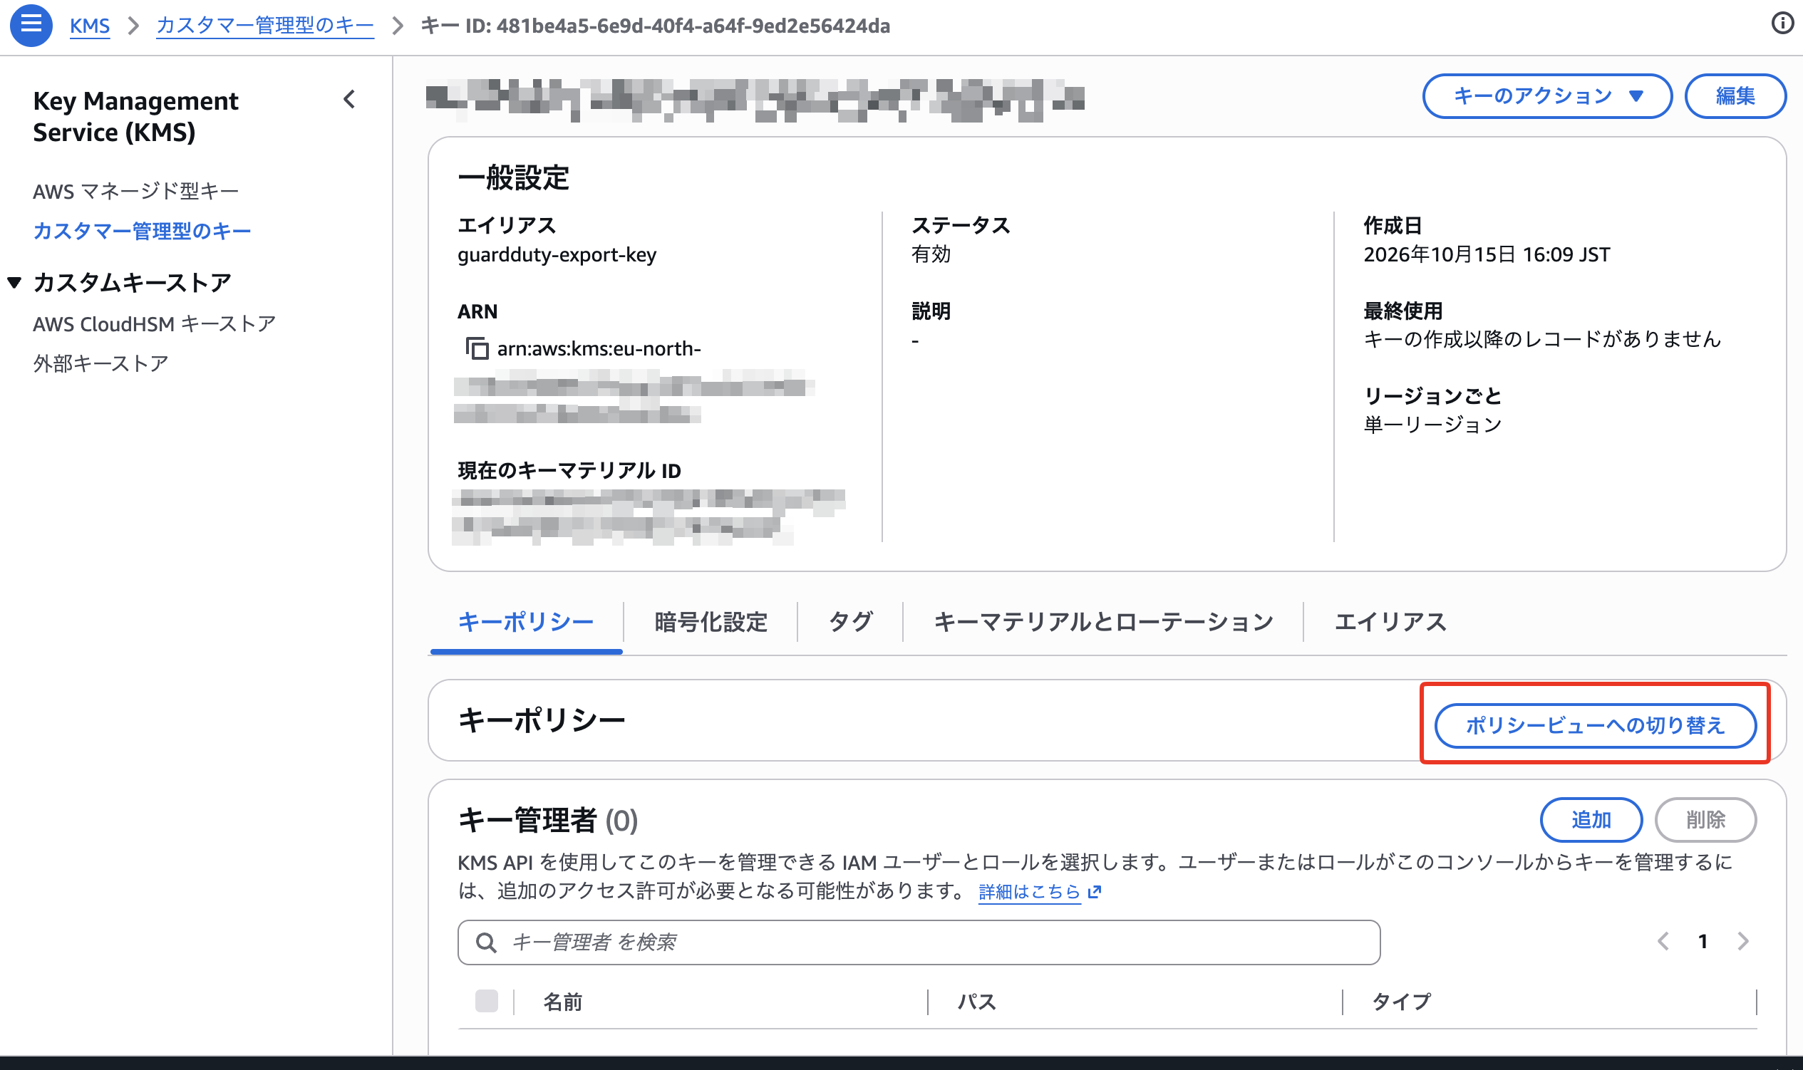Viewport: 1803px width, 1070px height.
Task: Click the info icon at top right
Action: (1782, 23)
